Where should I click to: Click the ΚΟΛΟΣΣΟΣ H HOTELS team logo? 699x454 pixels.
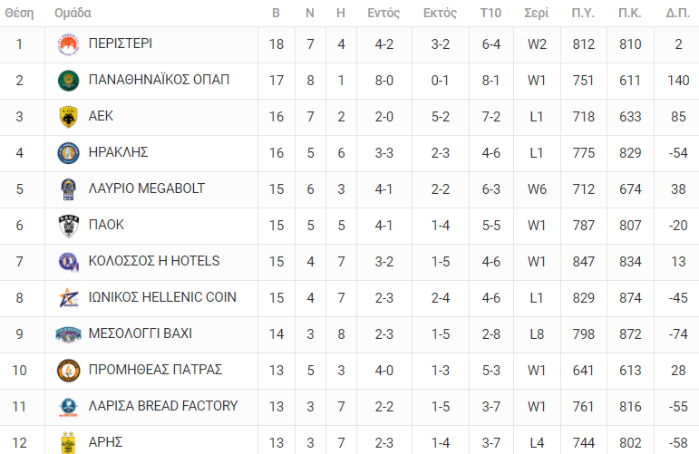[x=68, y=262]
